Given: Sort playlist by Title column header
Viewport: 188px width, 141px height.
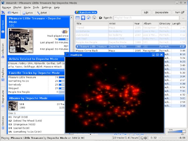Looking at the screenshot, I should coord(92,23).
